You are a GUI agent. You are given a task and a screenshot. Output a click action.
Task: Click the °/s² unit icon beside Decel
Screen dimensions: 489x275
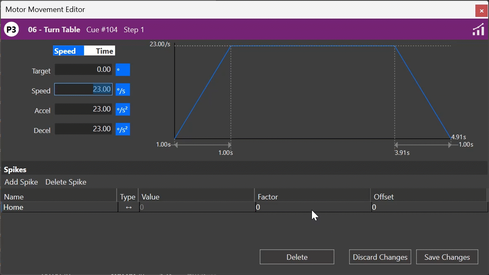coord(122,129)
